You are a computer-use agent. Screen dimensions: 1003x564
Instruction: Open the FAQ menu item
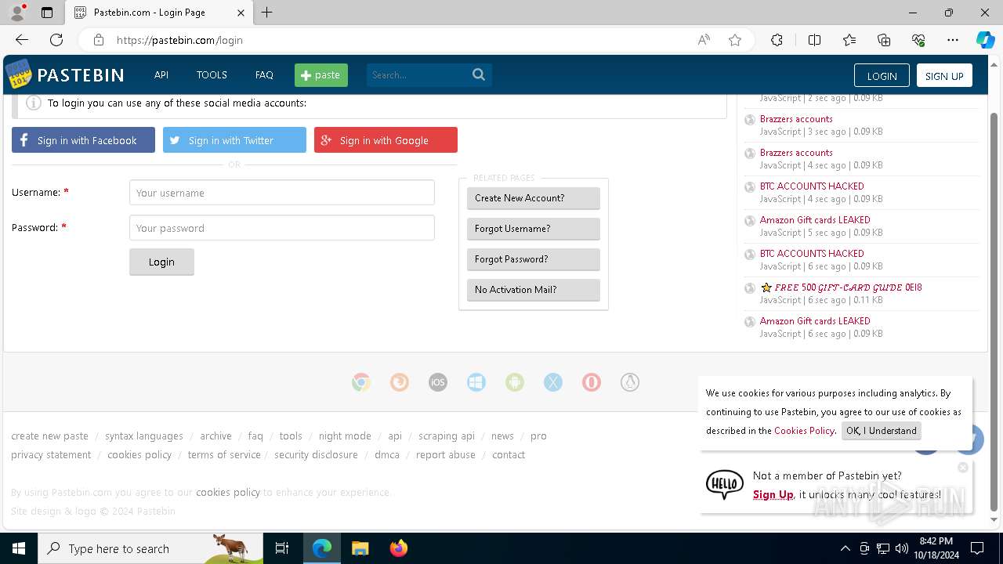(x=264, y=75)
